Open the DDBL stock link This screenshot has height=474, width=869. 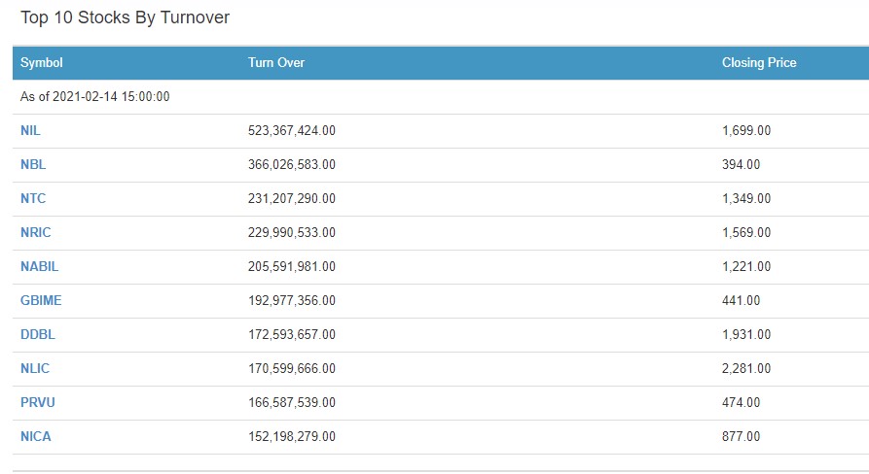click(x=37, y=334)
